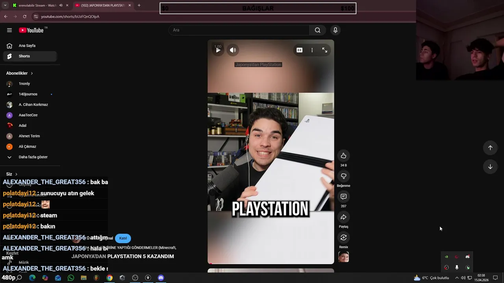Reload the YouTube page
The width and height of the screenshot is (504, 283).
24,17
